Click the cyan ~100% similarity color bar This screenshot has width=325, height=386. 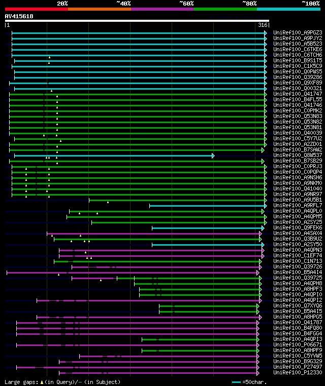[288, 9]
